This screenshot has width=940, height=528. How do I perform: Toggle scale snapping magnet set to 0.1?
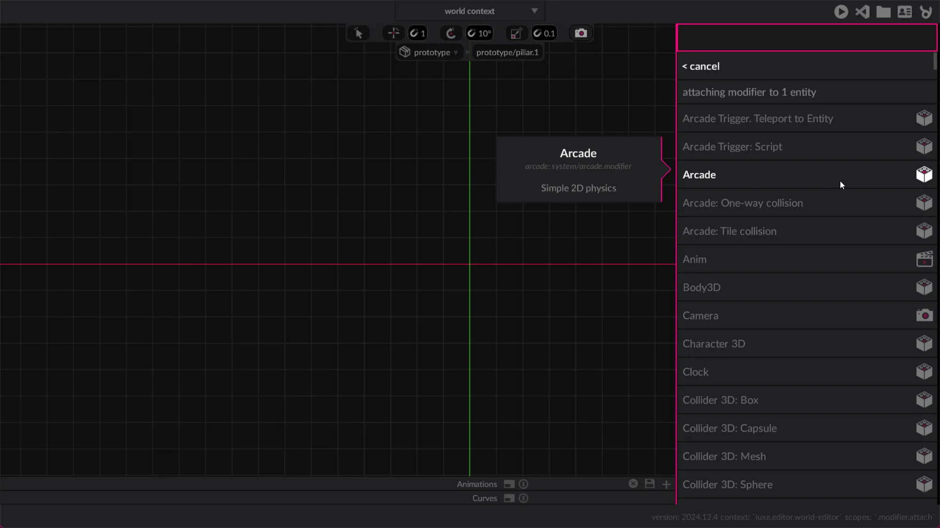[x=544, y=33]
